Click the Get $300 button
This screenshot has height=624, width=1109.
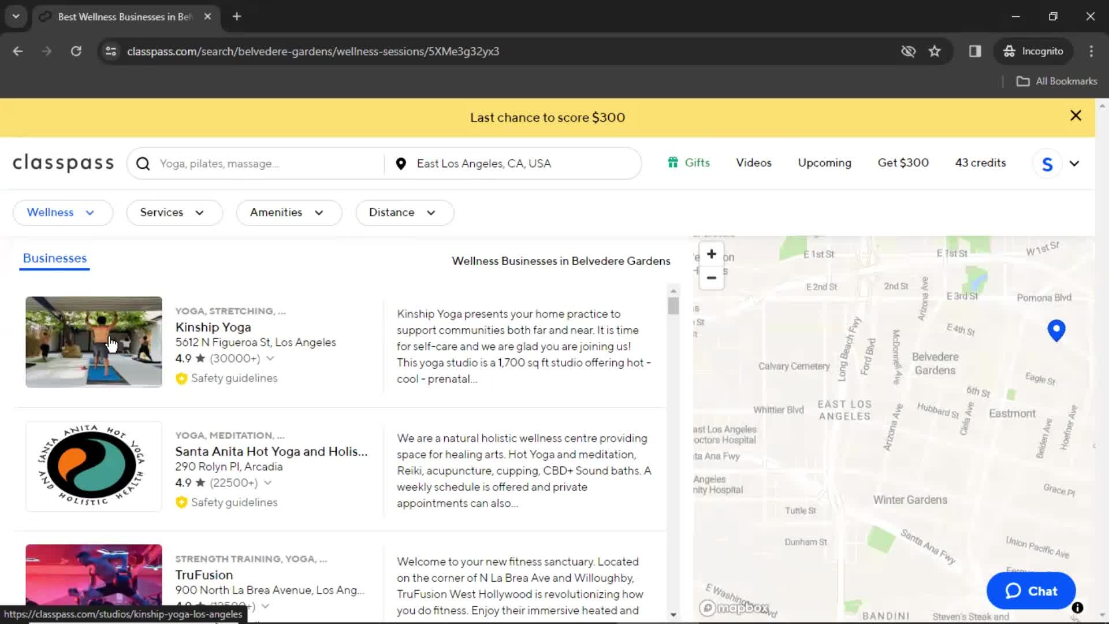point(903,162)
